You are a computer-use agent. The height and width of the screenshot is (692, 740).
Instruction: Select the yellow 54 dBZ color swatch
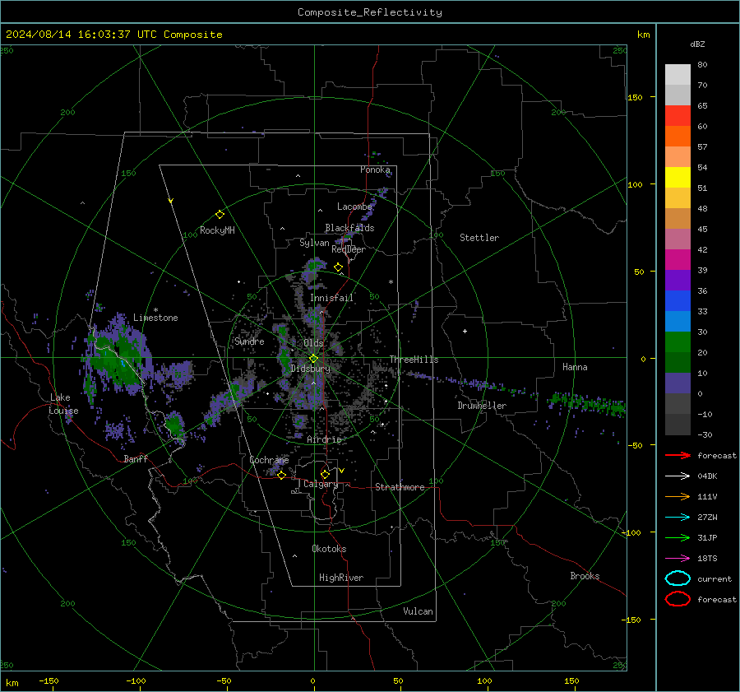click(678, 177)
